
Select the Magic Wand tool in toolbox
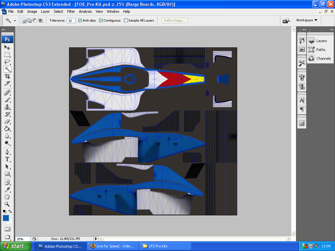[7, 69]
